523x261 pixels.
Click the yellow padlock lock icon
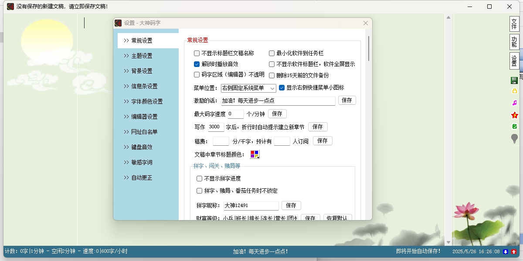(x=514, y=91)
